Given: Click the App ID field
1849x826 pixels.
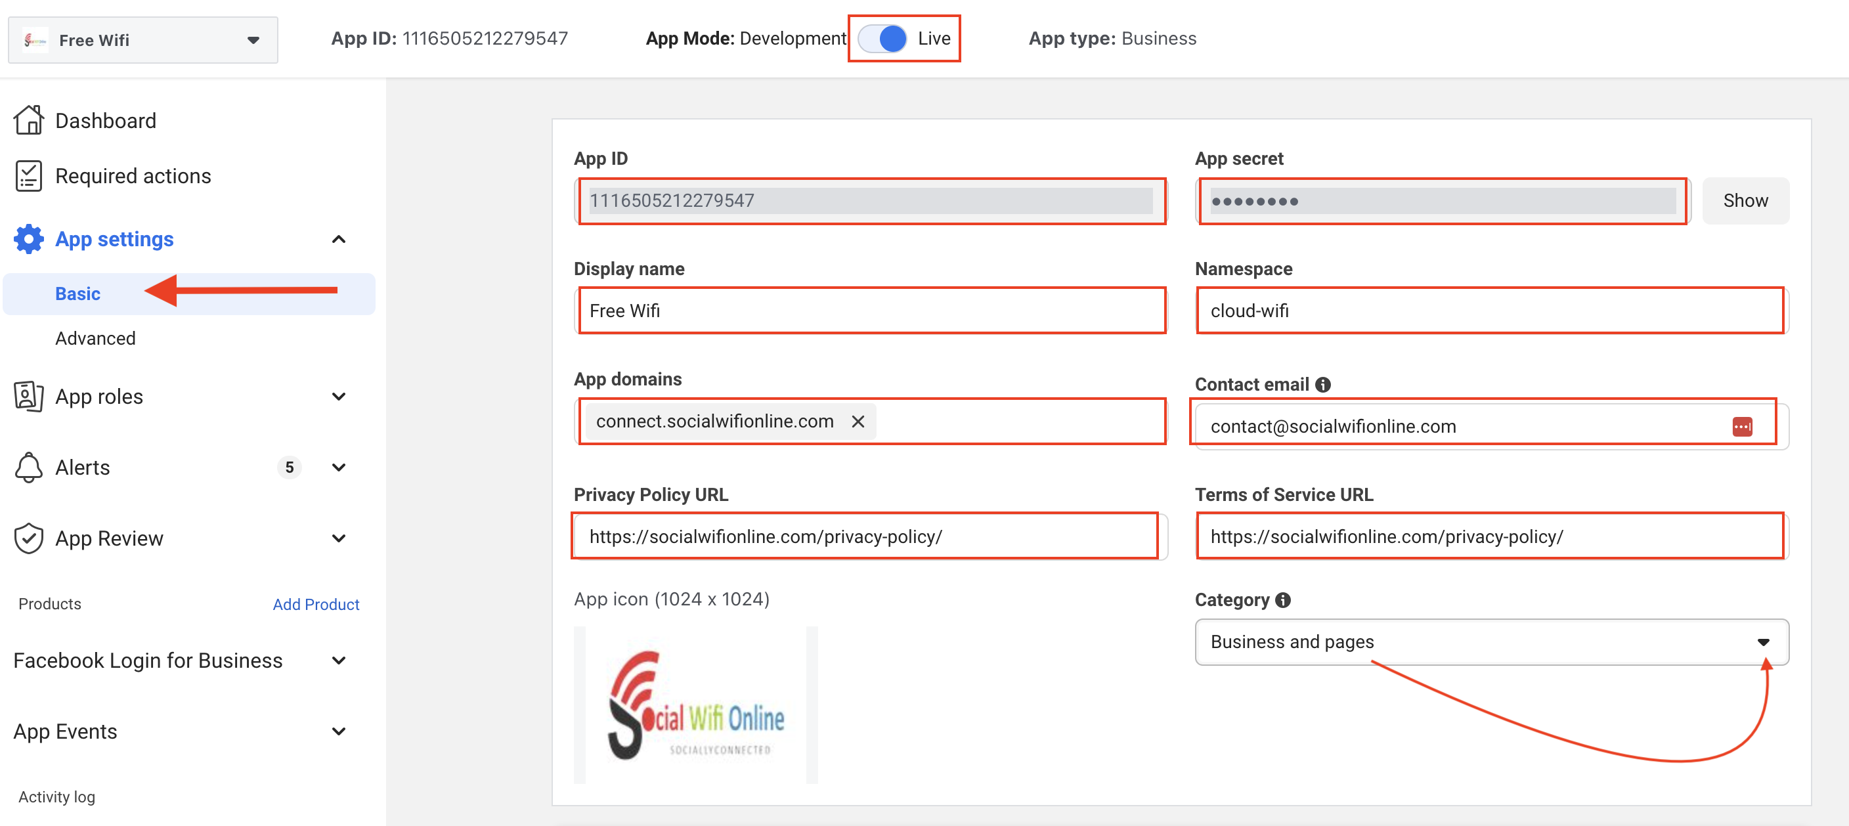Looking at the screenshot, I should click(871, 200).
